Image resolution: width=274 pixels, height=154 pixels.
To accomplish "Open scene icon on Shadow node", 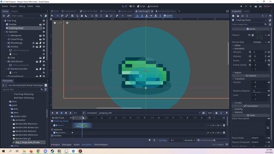I will tap(40, 25).
